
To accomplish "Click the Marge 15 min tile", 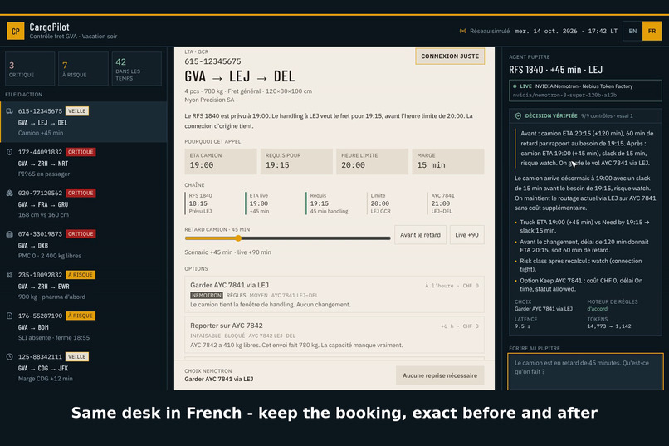I will [448, 161].
